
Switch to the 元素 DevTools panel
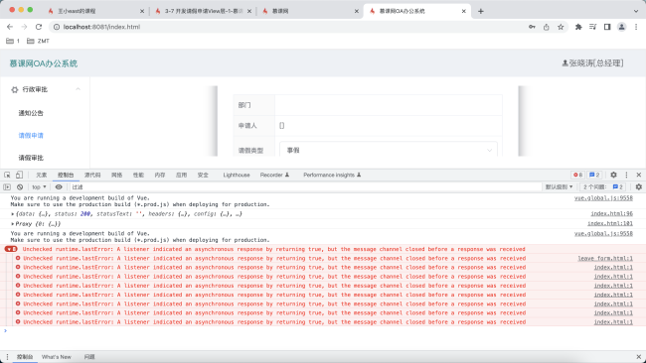tap(41, 175)
